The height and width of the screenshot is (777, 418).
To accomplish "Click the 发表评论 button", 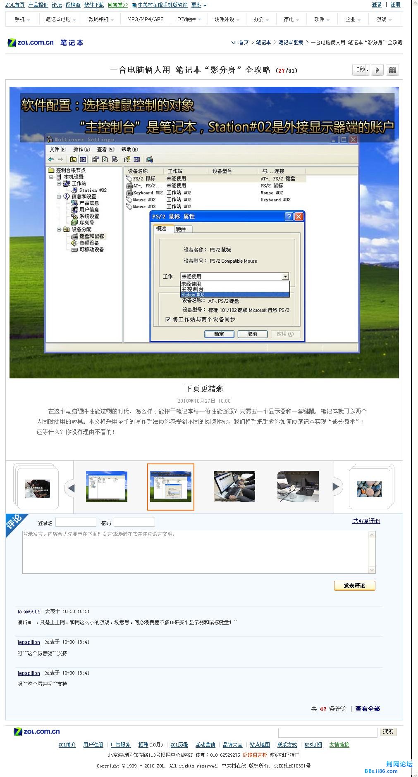I will [x=354, y=585].
